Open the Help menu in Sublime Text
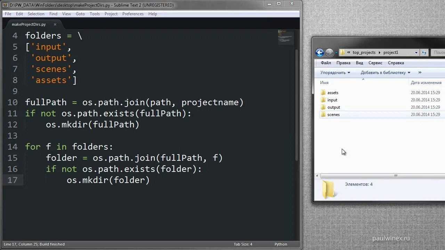Viewport: 445px width, 250px height. point(153,14)
